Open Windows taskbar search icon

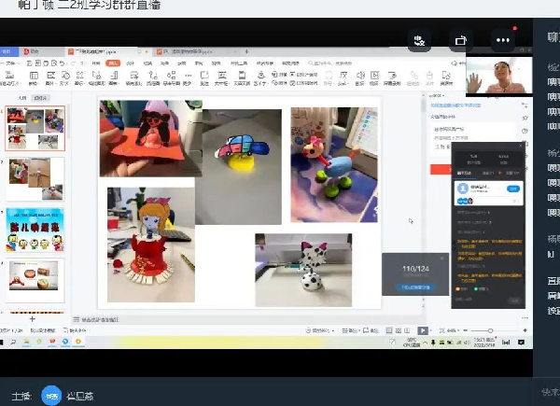[14, 343]
